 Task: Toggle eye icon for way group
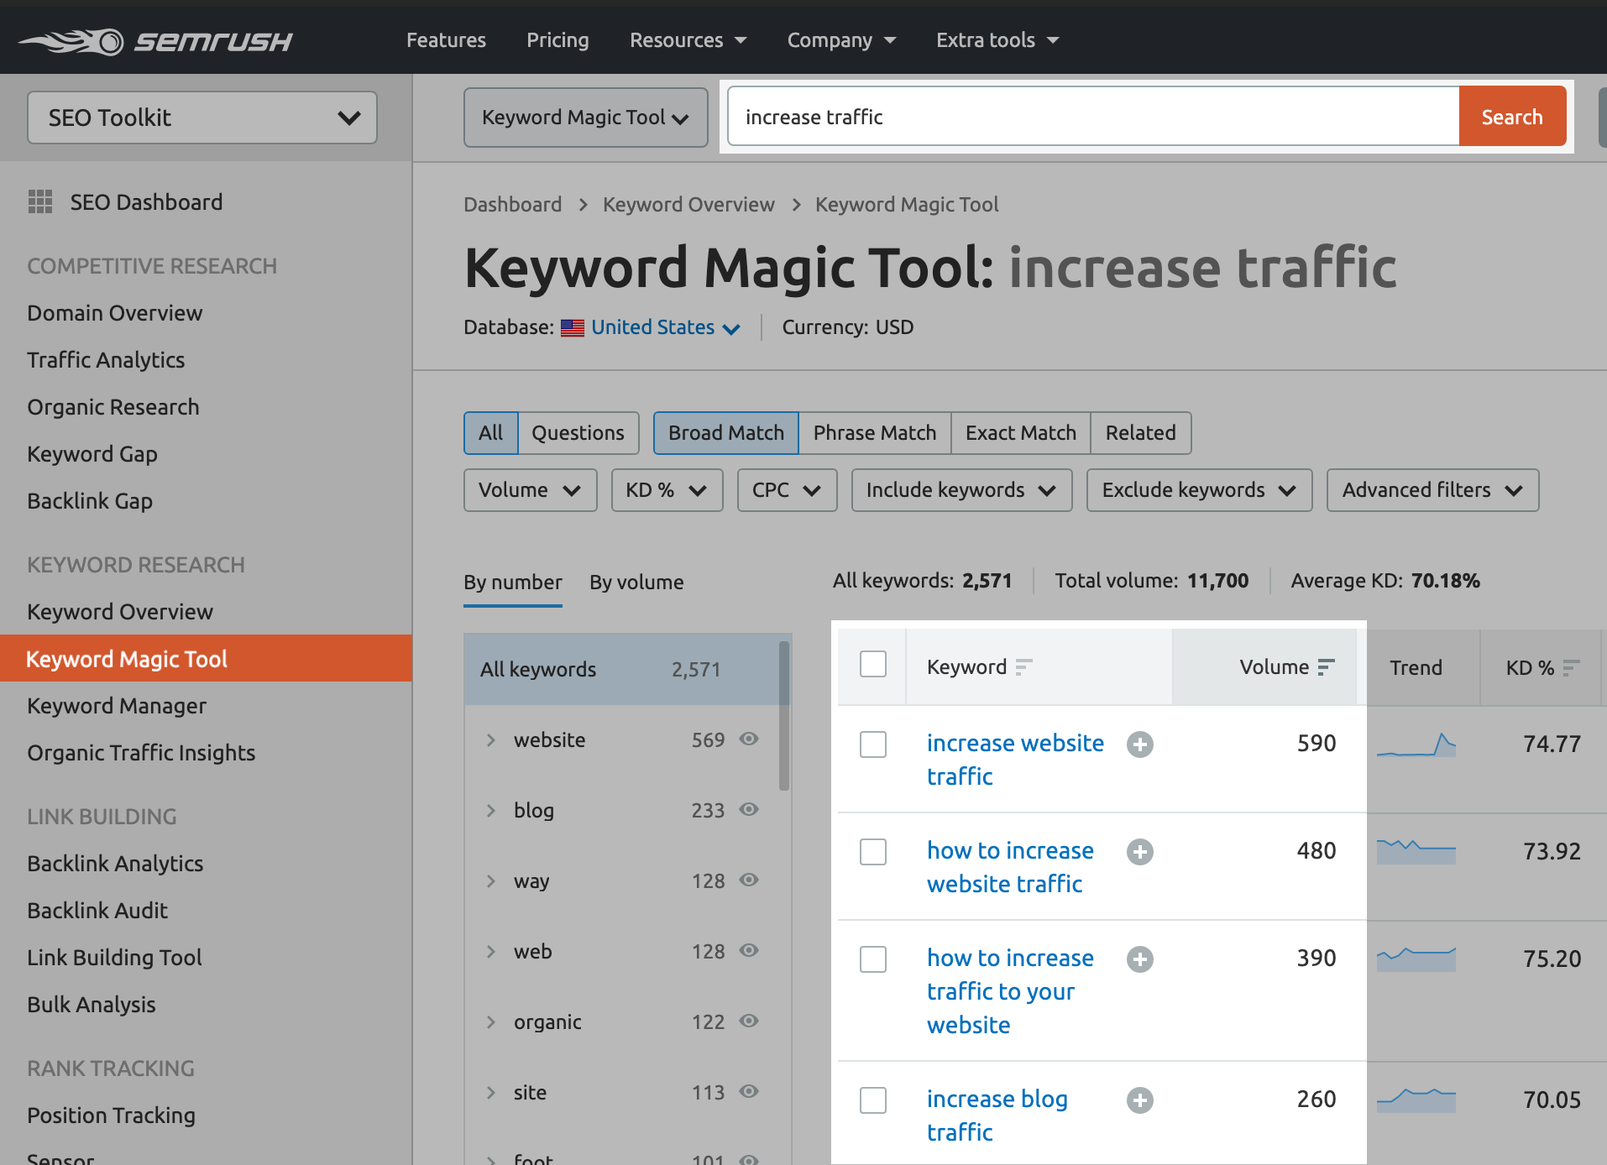pos(749,880)
